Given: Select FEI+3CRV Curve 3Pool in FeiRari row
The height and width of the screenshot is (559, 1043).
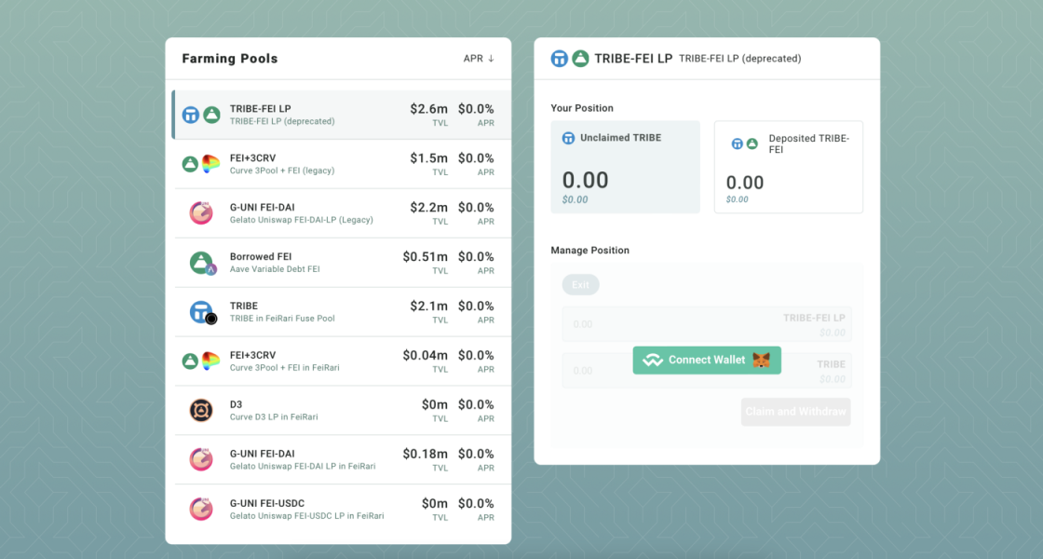Looking at the screenshot, I should pos(341,361).
